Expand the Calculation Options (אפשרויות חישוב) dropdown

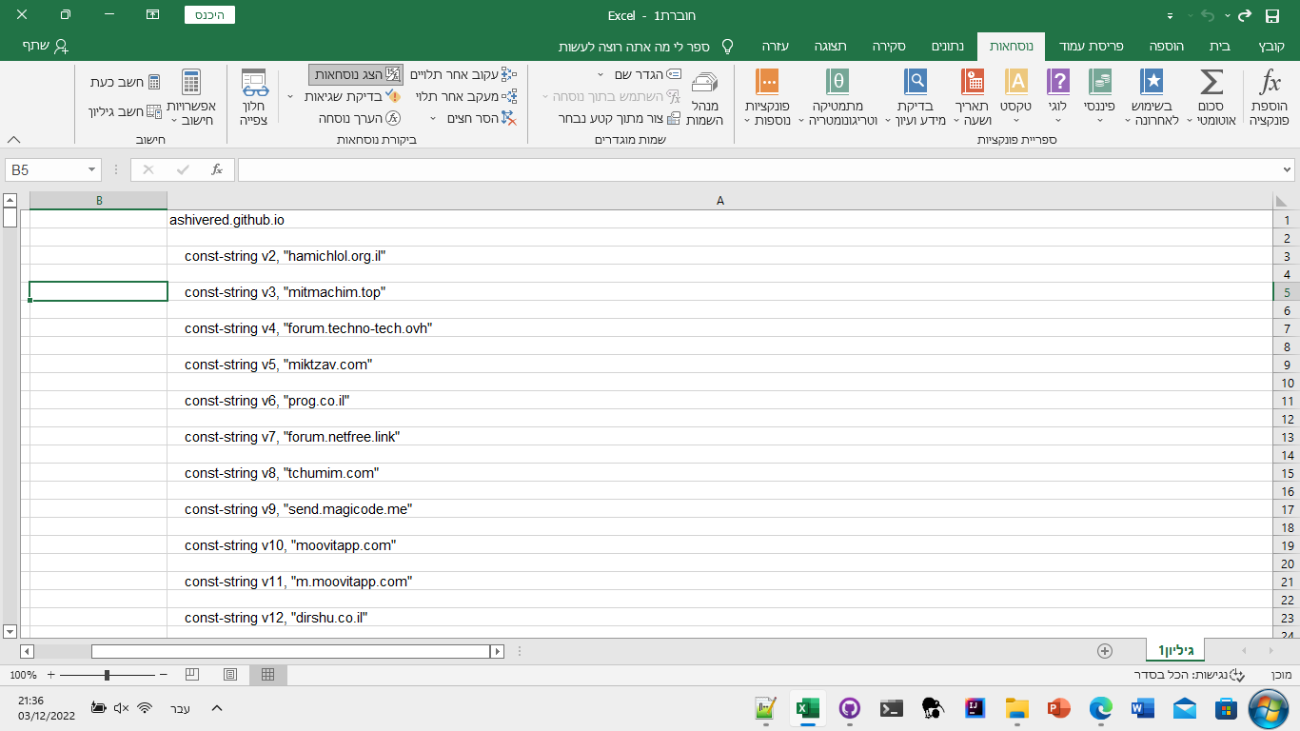(191, 98)
